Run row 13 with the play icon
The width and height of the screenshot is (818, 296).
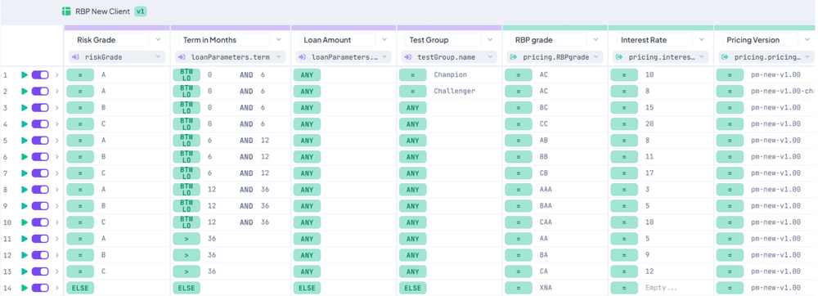[x=25, y=271]
